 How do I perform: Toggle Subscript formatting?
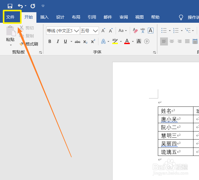[x=85, y=42]
